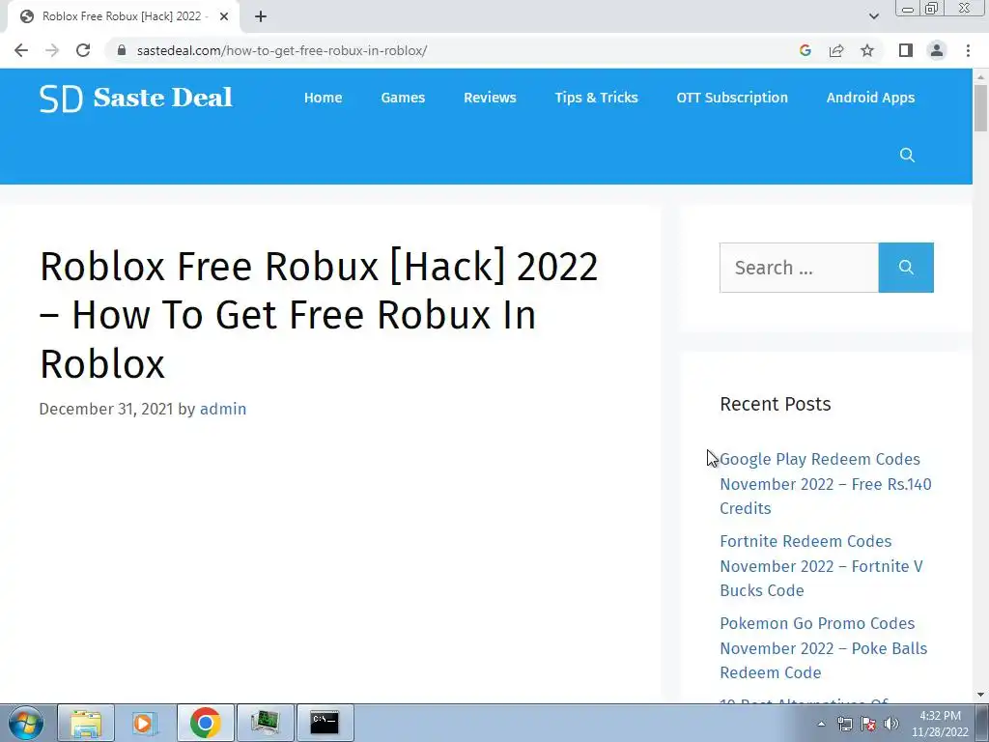Open the OTT Subscription menu item
The image size is (989, 742).
(732, 98)
